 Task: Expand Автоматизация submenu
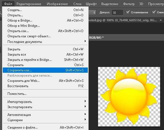[45, 115]
